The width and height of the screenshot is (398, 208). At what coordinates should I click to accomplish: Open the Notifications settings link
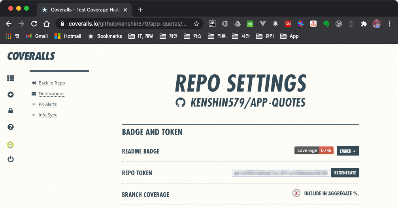[51, 94]
